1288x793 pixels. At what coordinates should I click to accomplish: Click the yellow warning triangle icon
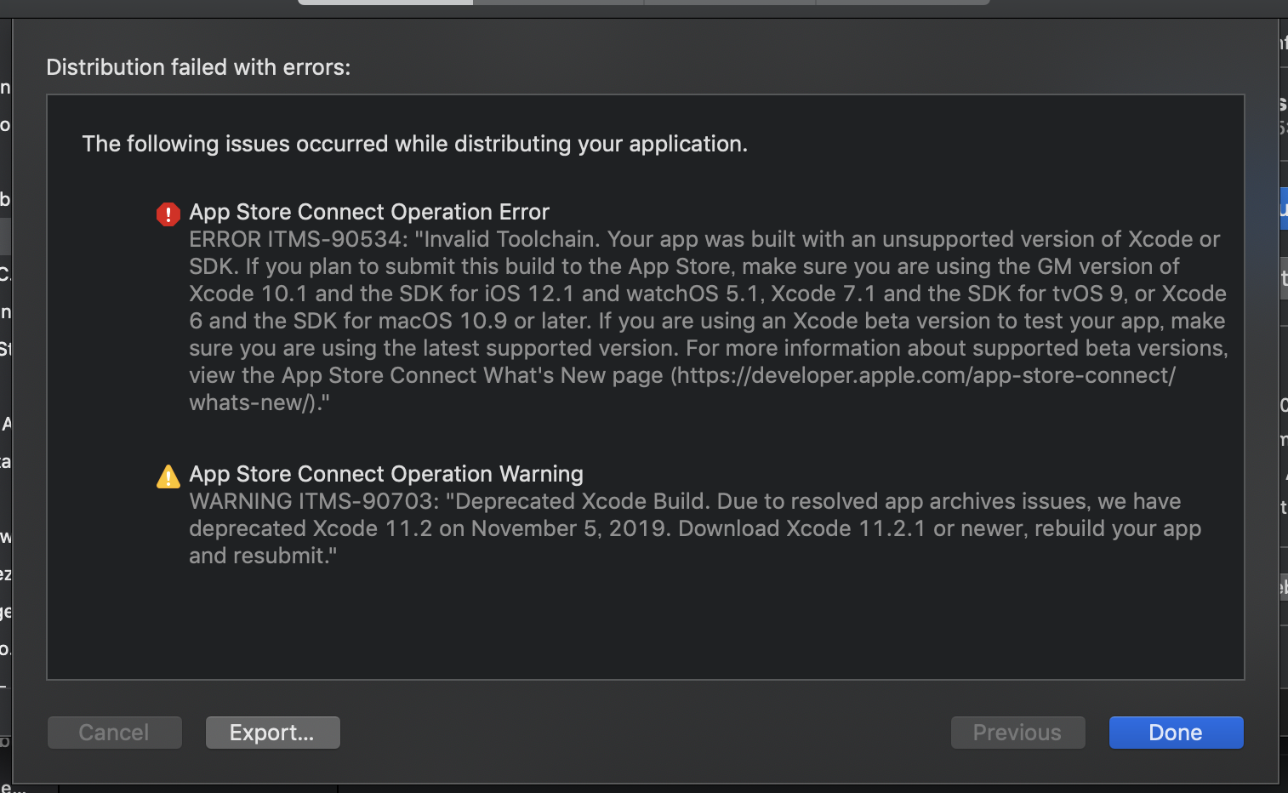(x=168, y=476)
